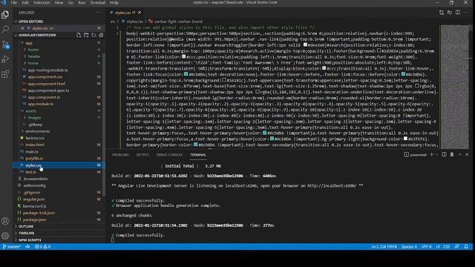This screenshot has width=475, height=267.
Task: Open Explorer more actions ellipsis
Action: pyautogui.click(x=98, y=13)
